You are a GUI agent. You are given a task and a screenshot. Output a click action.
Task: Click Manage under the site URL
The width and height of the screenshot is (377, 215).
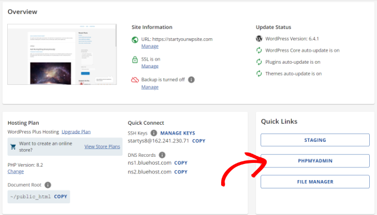tap(150, 46)
